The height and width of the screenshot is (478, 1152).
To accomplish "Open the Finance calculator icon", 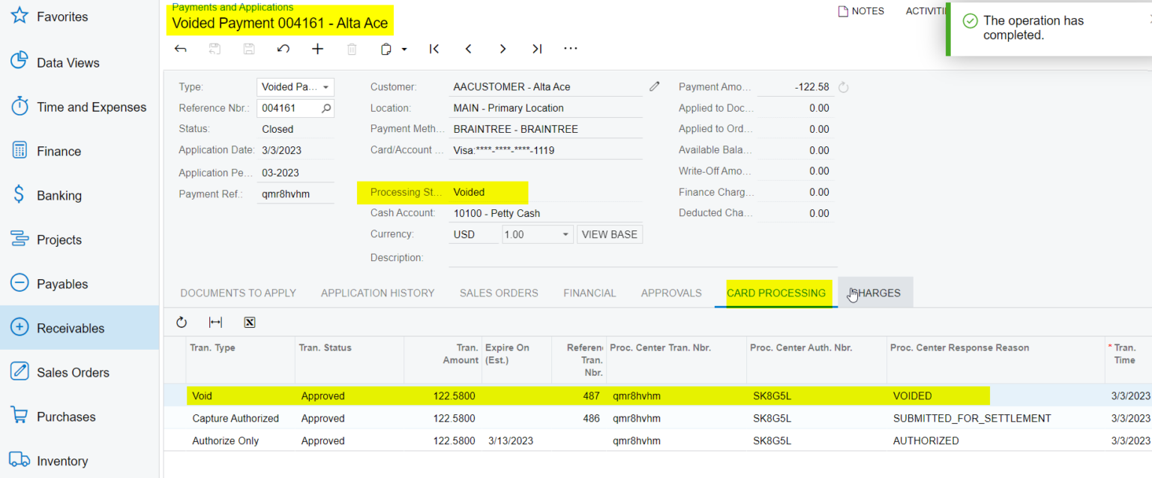I will tap(19, 150).
